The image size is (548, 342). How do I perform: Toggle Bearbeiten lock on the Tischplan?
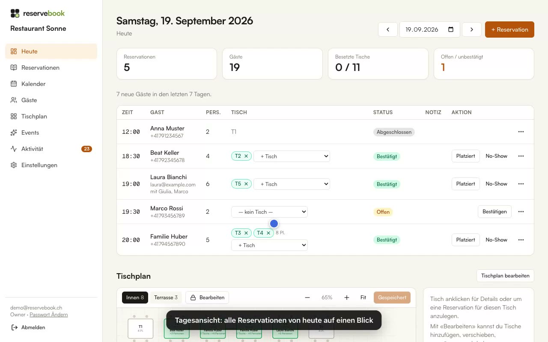(x=207, y=298)
